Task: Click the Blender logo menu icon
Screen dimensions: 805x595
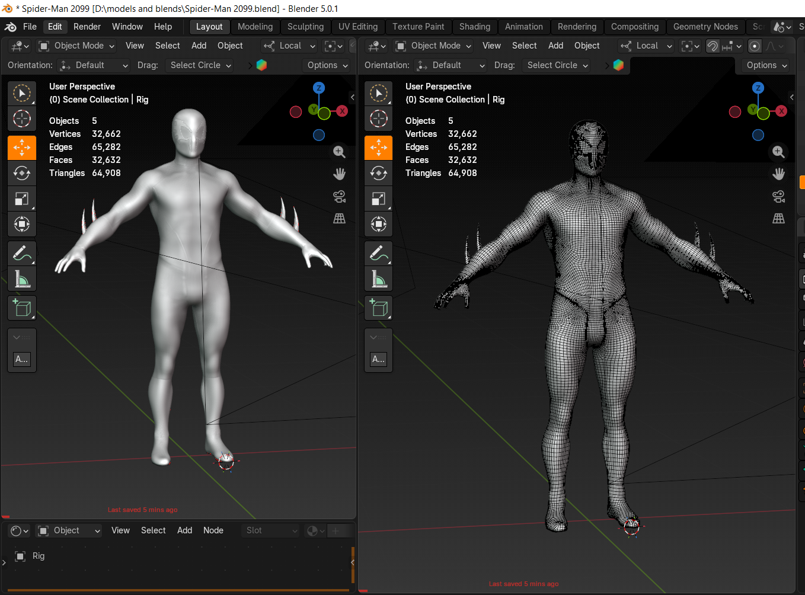Action: 11,27
